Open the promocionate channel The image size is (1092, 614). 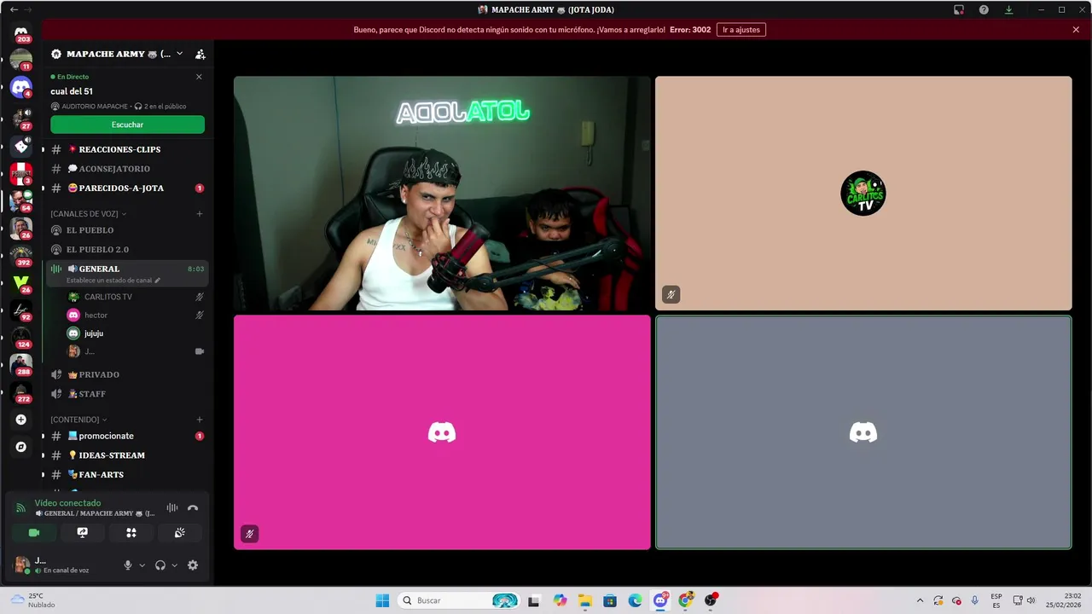(126, 436)
